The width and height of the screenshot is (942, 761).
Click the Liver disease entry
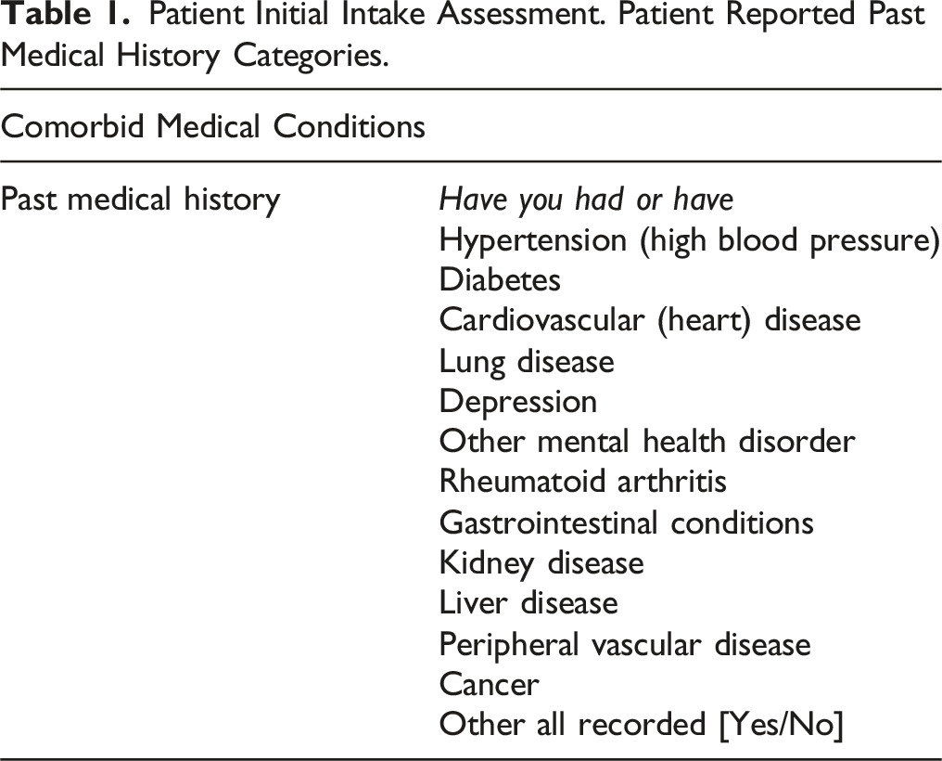[528, 603]
